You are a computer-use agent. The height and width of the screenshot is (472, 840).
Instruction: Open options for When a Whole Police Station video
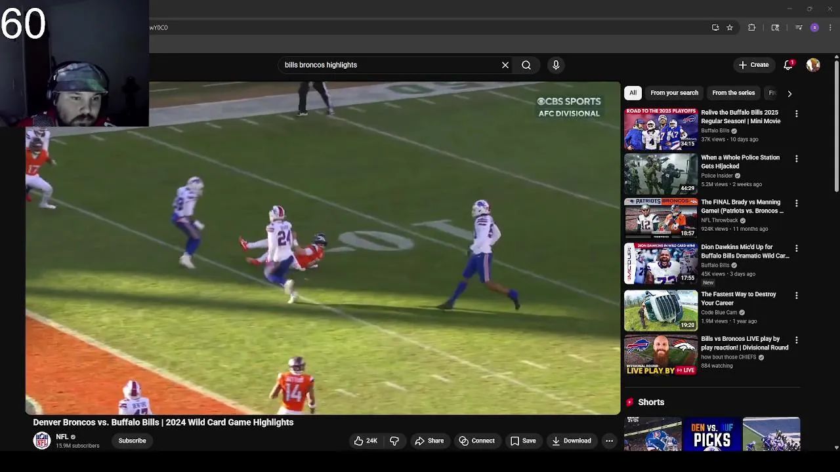(797, 159)
